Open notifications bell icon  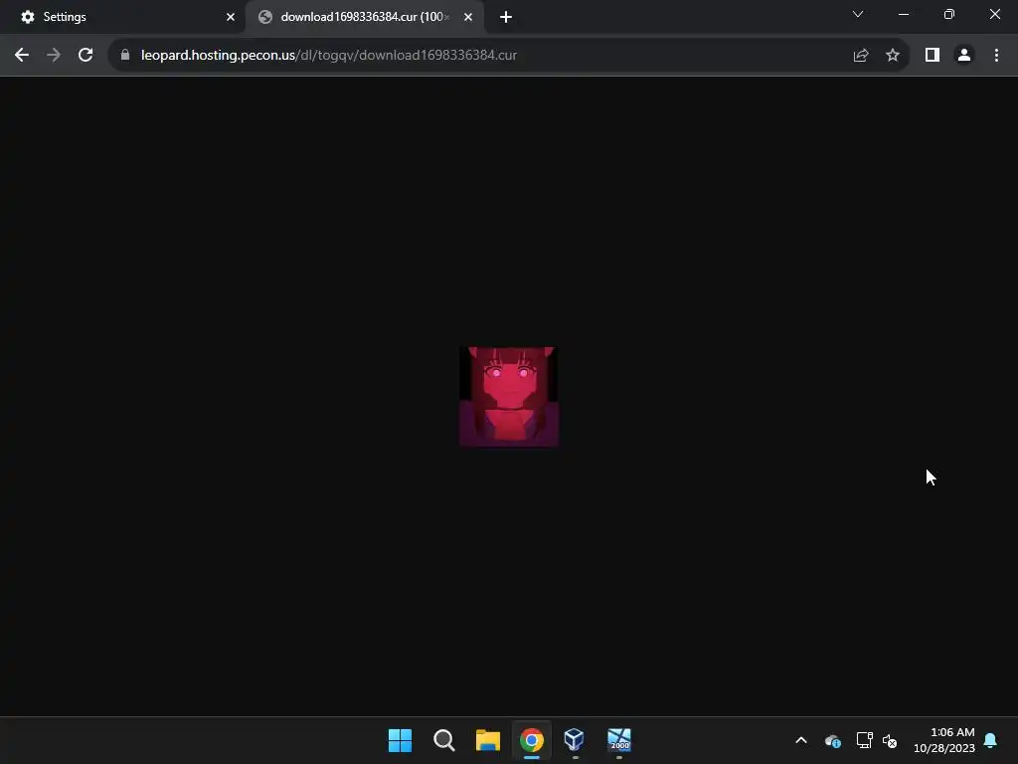(990, 740)
